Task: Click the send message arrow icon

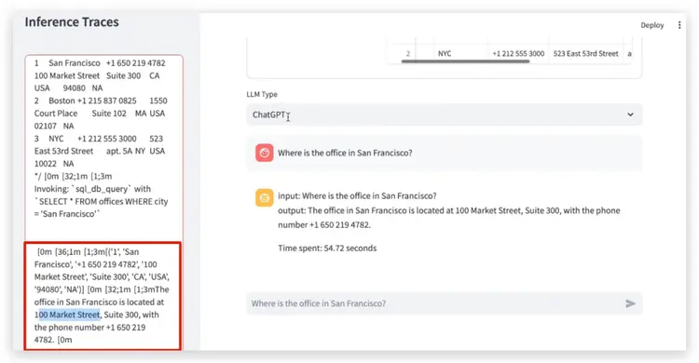Action: point(630,303)
